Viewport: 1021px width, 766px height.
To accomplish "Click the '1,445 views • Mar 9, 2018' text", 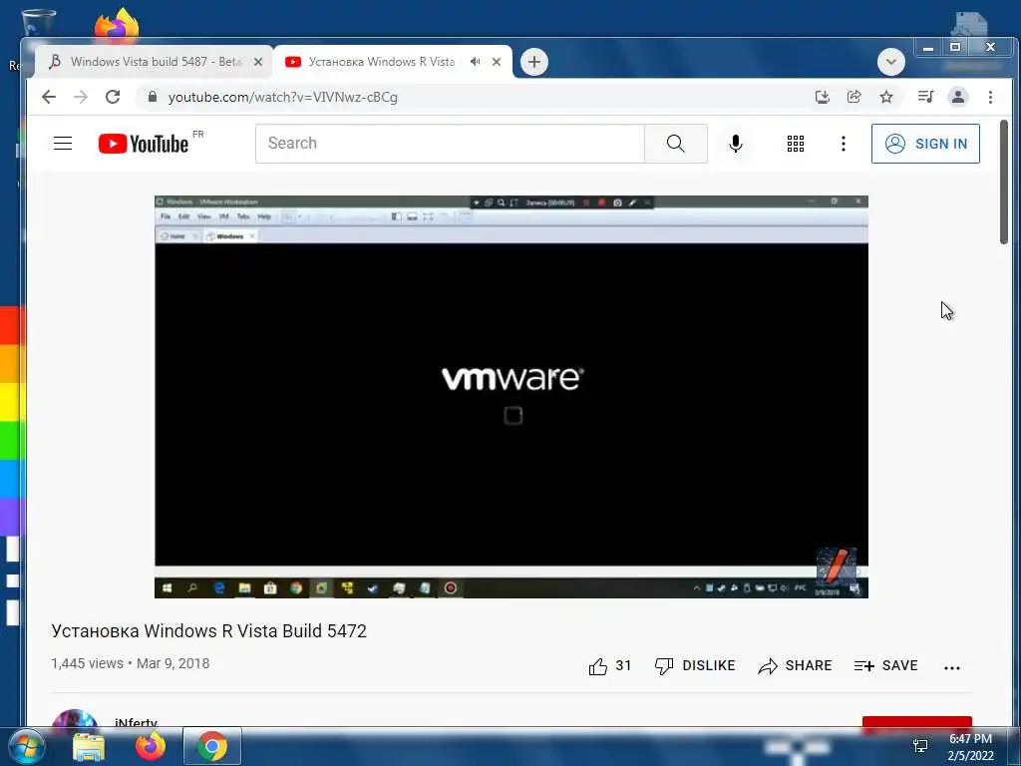I will coord(131,663).
